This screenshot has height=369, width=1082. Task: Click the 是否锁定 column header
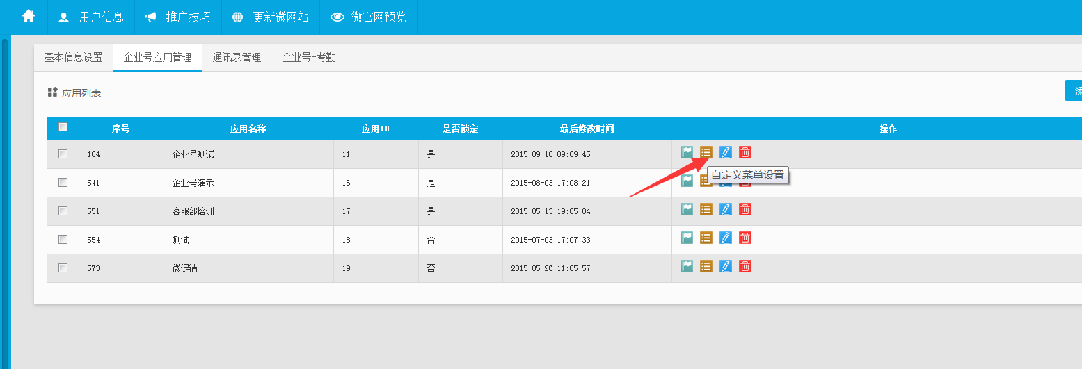(x=460, y=129)
